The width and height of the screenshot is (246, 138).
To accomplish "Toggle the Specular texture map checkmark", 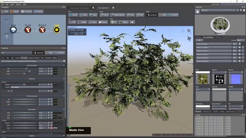I will tap(213, 92).
